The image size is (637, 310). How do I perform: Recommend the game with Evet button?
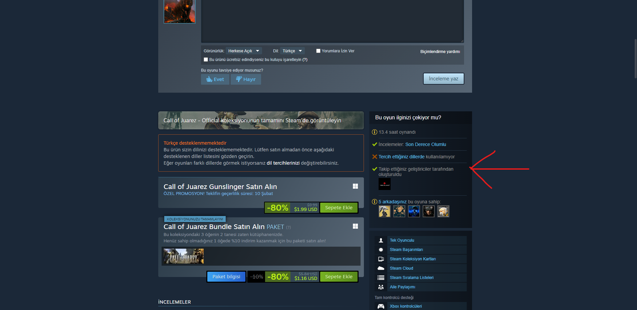(215, 79)
